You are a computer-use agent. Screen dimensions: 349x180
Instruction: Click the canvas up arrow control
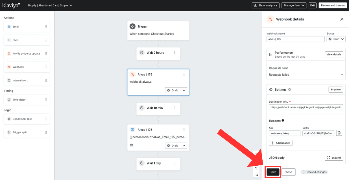tap(256, 168)
